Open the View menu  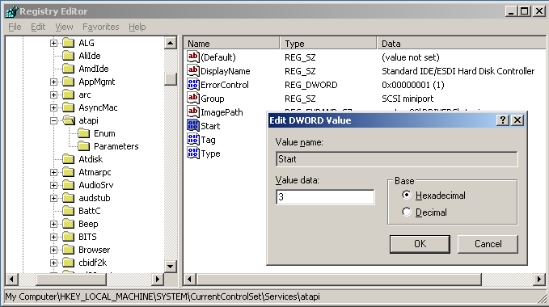point(64,27)
